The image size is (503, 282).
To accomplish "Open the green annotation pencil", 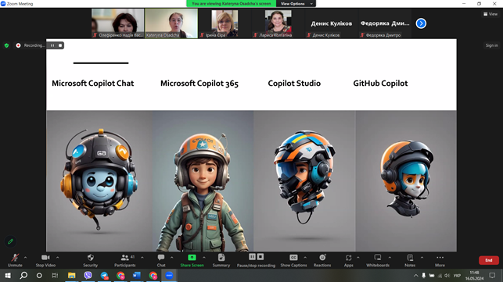I will coord(10,241).
